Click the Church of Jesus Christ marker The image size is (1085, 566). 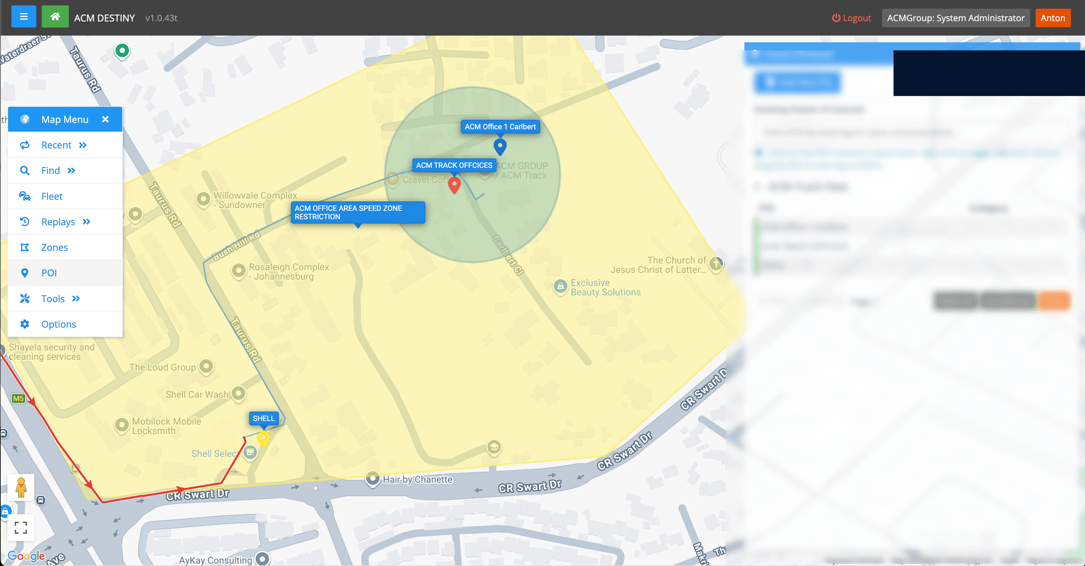[x=716, y=264]
